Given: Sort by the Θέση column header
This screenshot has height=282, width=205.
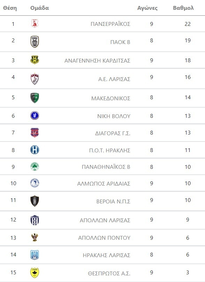Looking at the screenshot, I should (10, 8).
